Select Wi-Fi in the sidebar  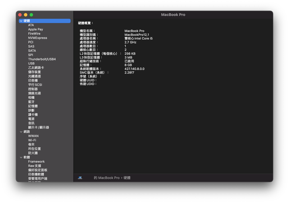point(32,140)
